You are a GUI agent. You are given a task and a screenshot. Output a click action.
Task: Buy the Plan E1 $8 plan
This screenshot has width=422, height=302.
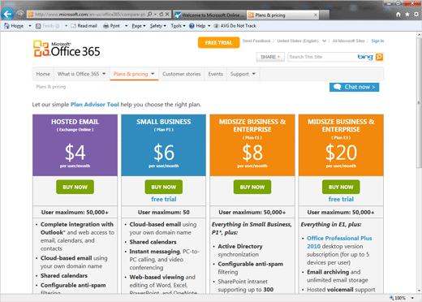[252, 187]
